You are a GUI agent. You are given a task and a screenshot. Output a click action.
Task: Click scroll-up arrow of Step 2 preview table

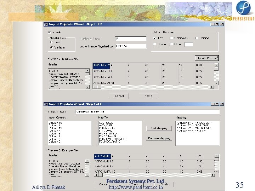217,156
